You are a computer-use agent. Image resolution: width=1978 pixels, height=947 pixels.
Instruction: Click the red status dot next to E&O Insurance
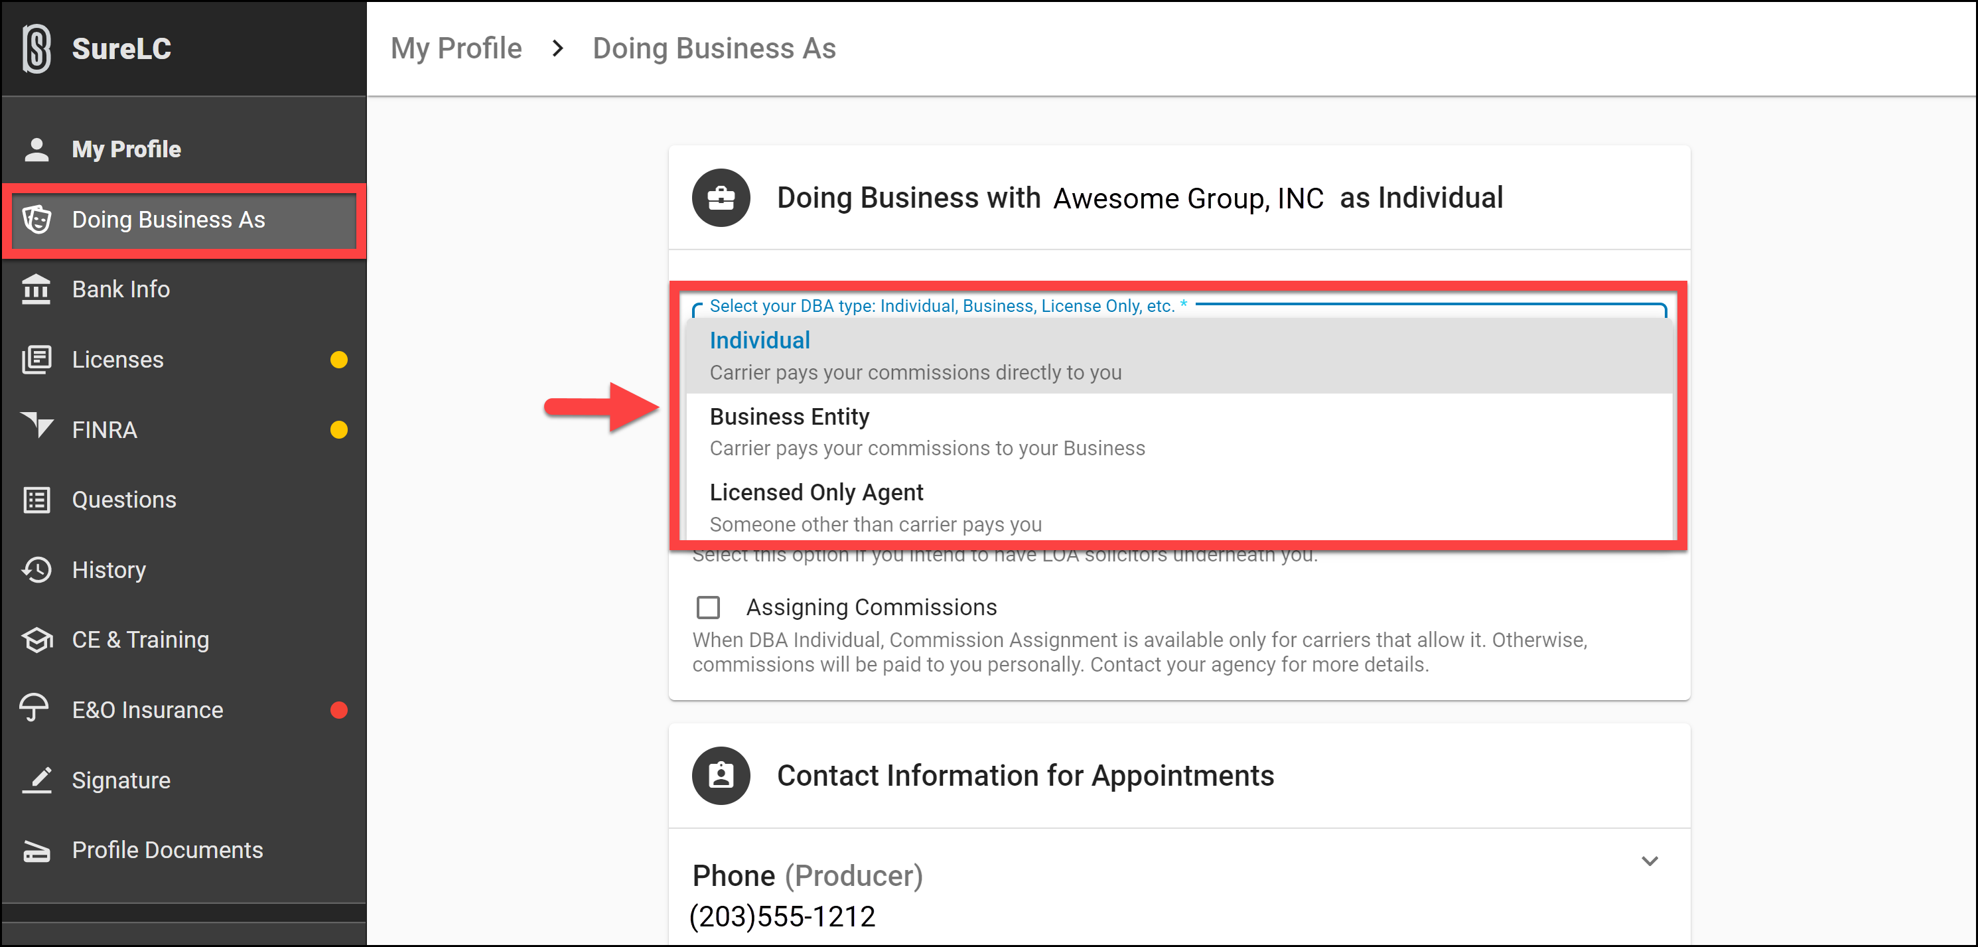pyautogui.click(x=338, y=709)
